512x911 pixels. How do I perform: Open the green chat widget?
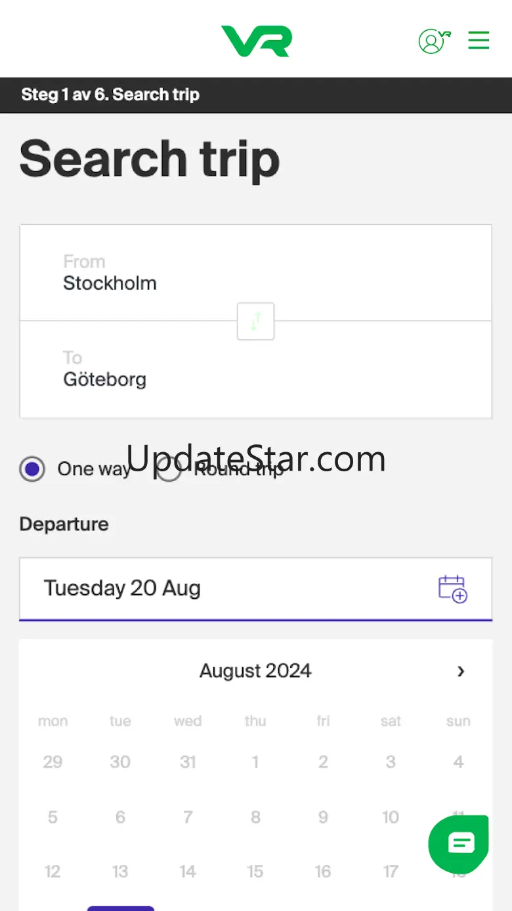click(x=459, y=843)
